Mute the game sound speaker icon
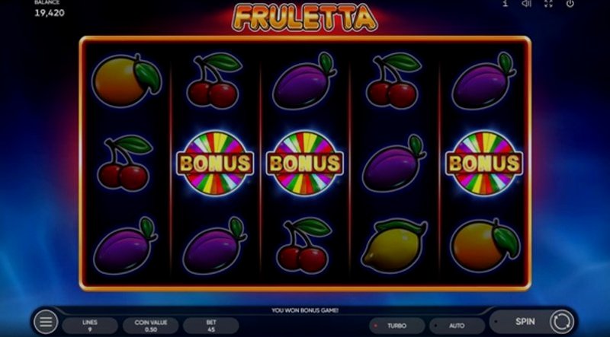This screenshot has height=337, width=610. [526, 4]
